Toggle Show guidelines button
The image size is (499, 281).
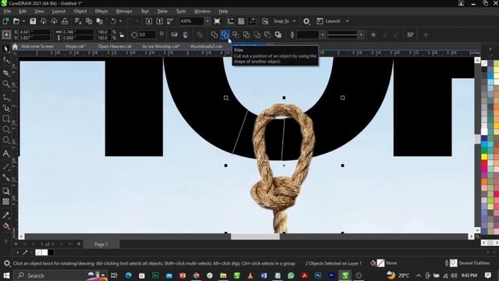pyautogui.click(x=252, y=21)
